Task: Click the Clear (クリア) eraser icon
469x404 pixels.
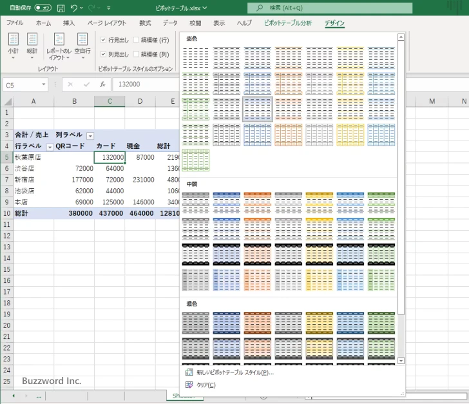Action: point(189,385)
